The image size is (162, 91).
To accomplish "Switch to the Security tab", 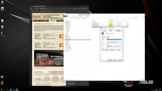I will point(104,30).
